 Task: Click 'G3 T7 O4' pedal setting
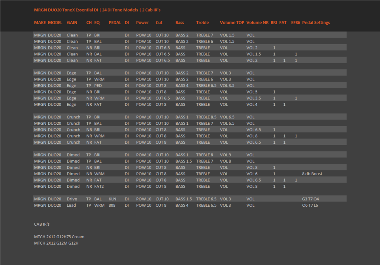(x=311, y=199)
